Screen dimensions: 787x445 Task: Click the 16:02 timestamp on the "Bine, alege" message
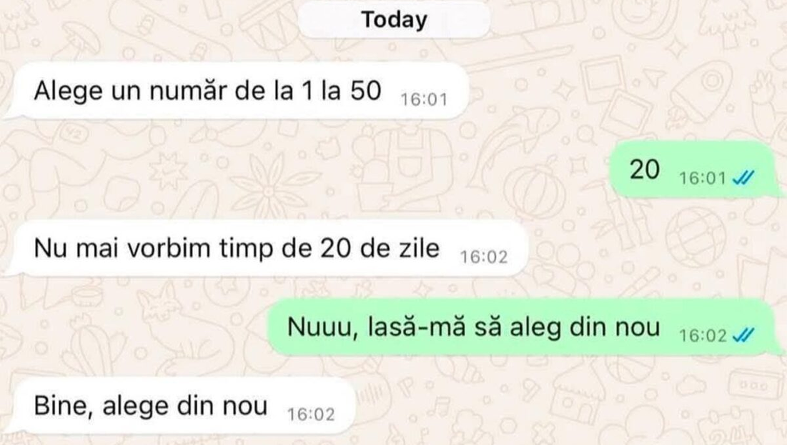[x=310, y=414]
